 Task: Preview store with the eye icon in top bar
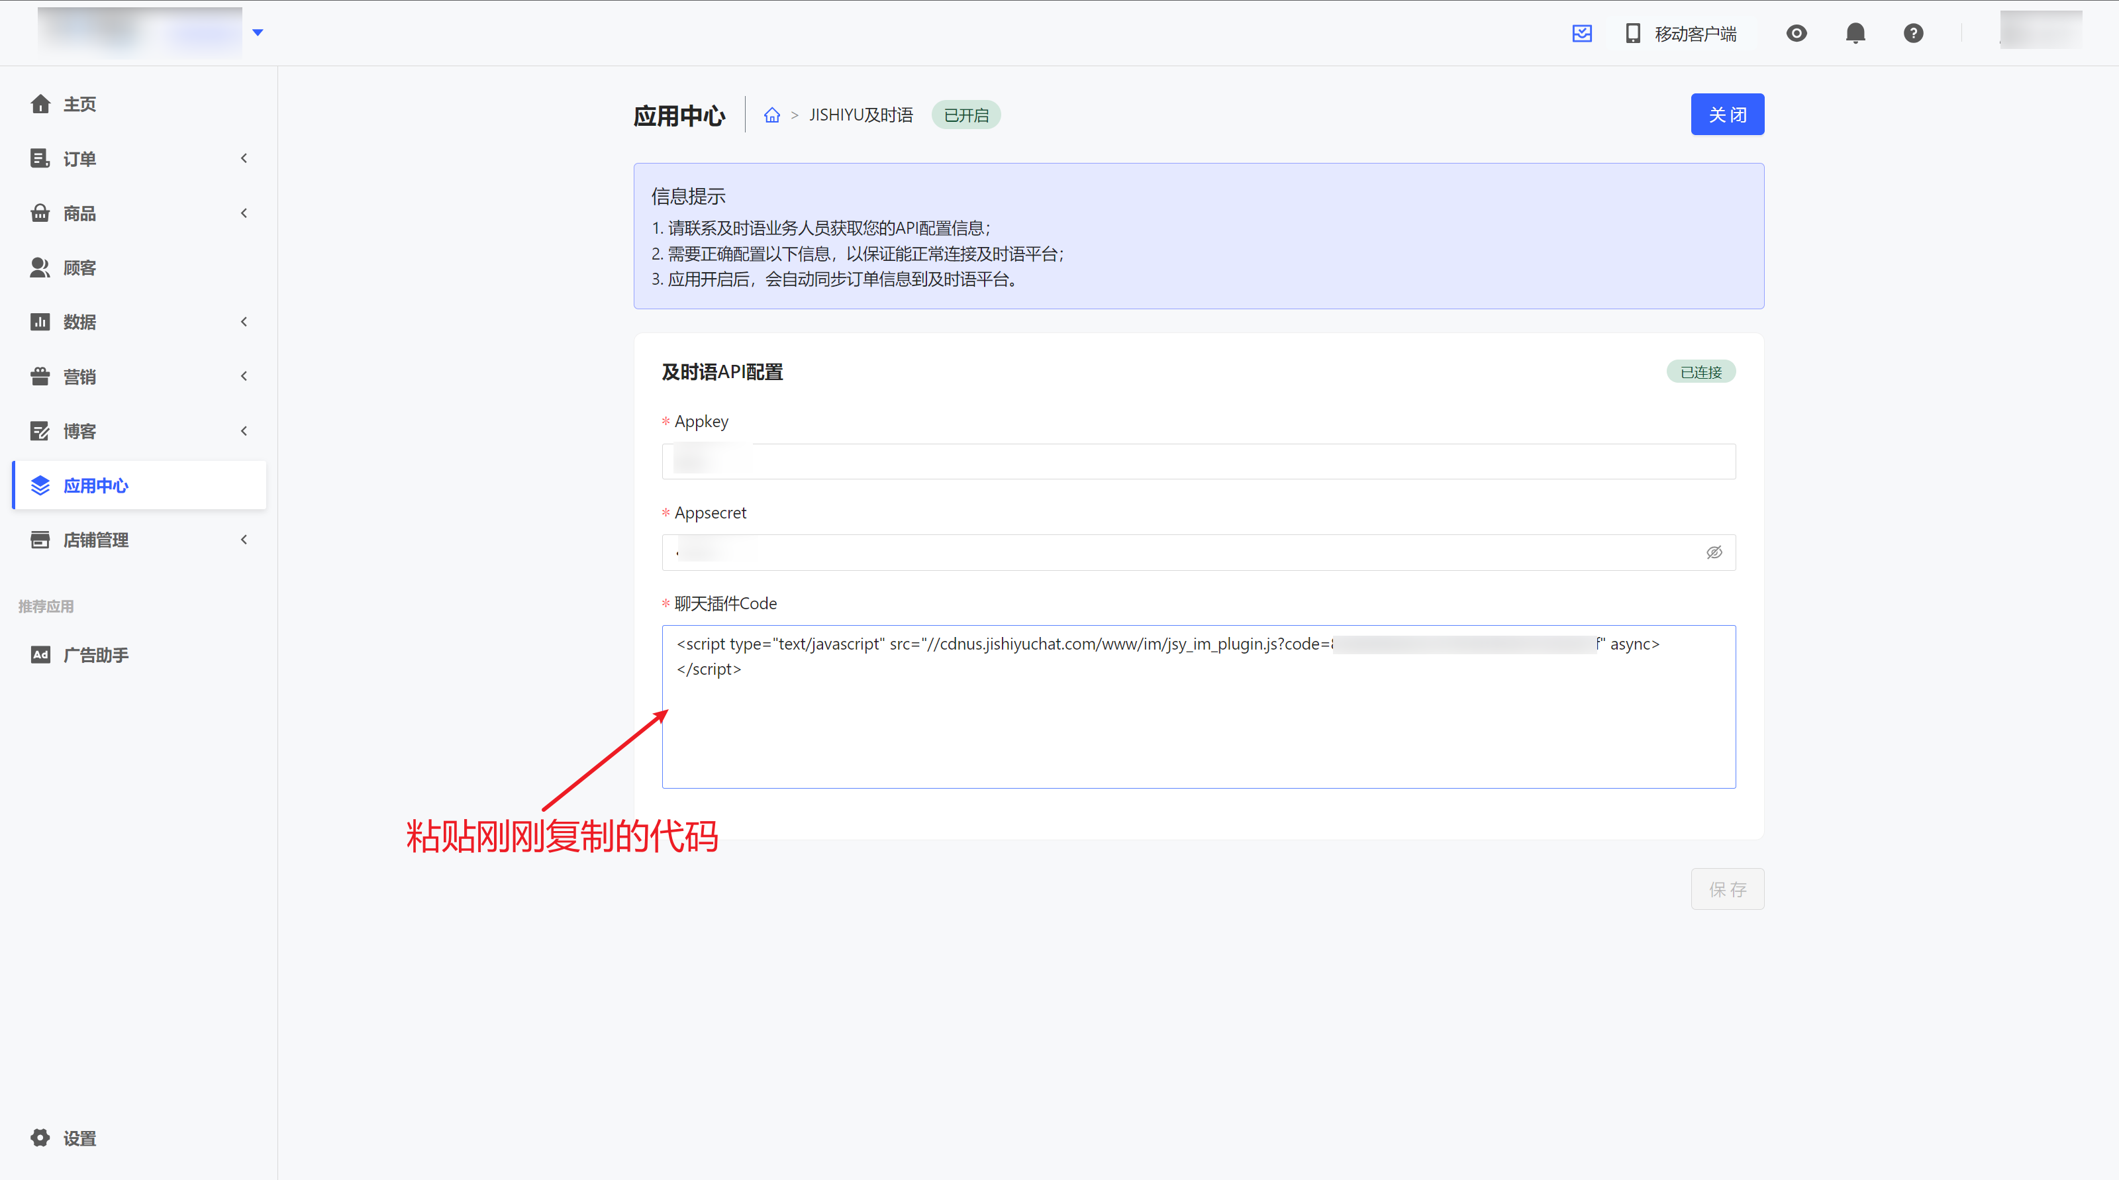click(1797, 33)
